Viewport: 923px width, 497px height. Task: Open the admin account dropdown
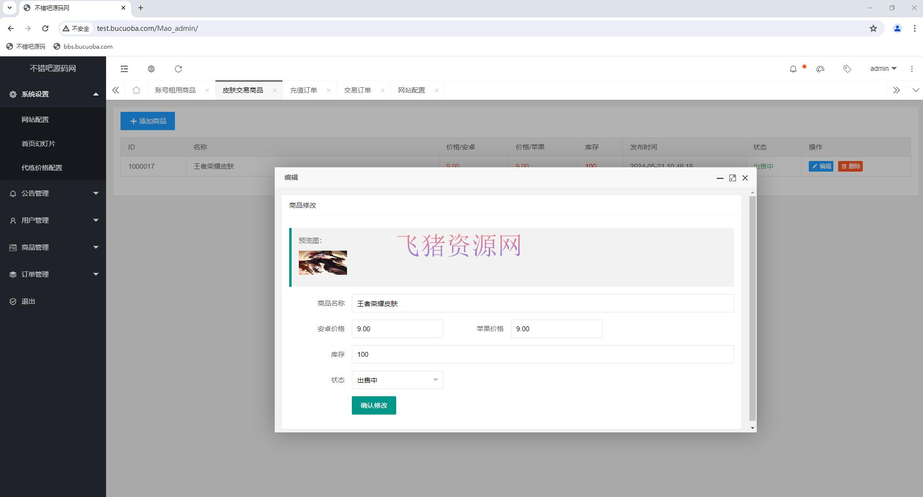[883, 68]
